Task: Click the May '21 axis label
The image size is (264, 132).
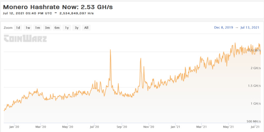Action: click(x=228, y=127)
